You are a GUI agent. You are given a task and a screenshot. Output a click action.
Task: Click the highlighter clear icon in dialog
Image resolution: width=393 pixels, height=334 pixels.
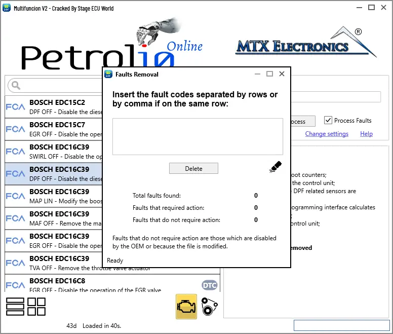click(276, 167)
